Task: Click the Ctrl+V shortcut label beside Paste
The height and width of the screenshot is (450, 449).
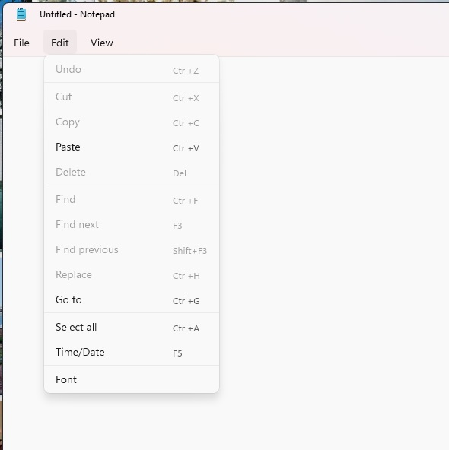Action: (186, 148)
